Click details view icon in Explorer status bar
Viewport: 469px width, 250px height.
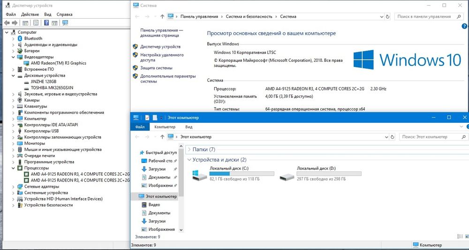[x=460, y=236]
